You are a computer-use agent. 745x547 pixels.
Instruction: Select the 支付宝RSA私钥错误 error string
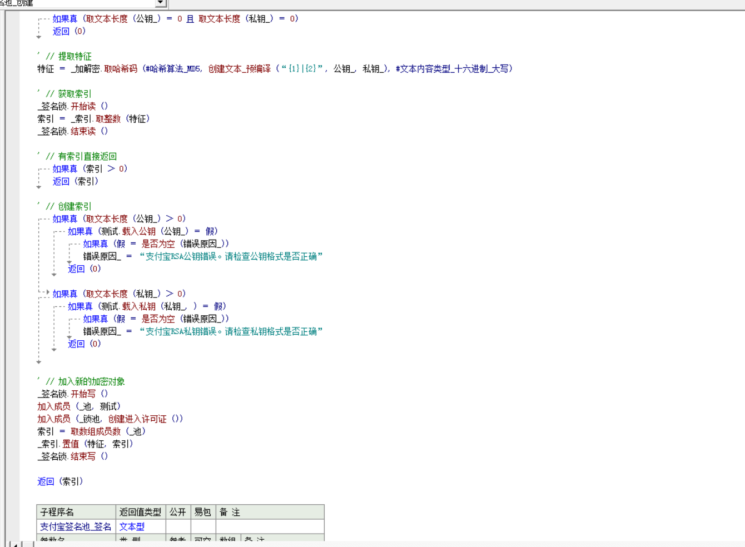(231, 331)
